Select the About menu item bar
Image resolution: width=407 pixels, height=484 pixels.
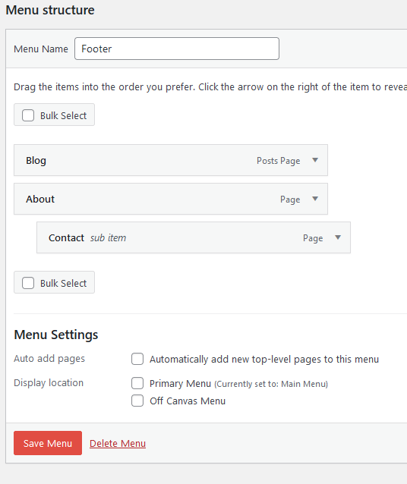click(171, 199)
